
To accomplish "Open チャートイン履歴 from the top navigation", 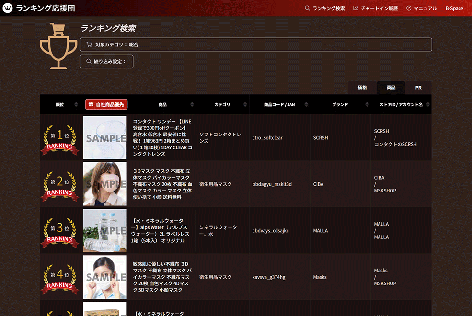I will pos(375,8).
